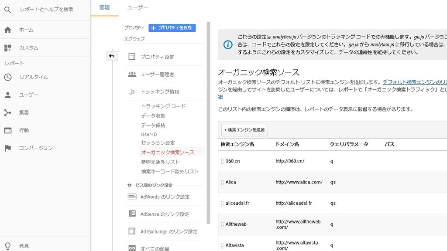
Task: Open 発見 lightbulb icon
Action: pos(7,246)
